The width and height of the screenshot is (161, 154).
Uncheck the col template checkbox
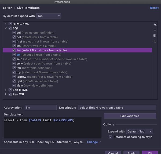[14, 33]
